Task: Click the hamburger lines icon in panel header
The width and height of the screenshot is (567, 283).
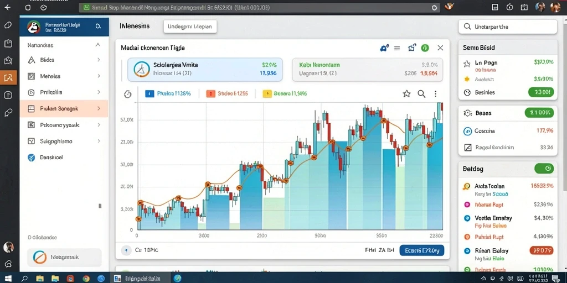Action: point(396,48)
